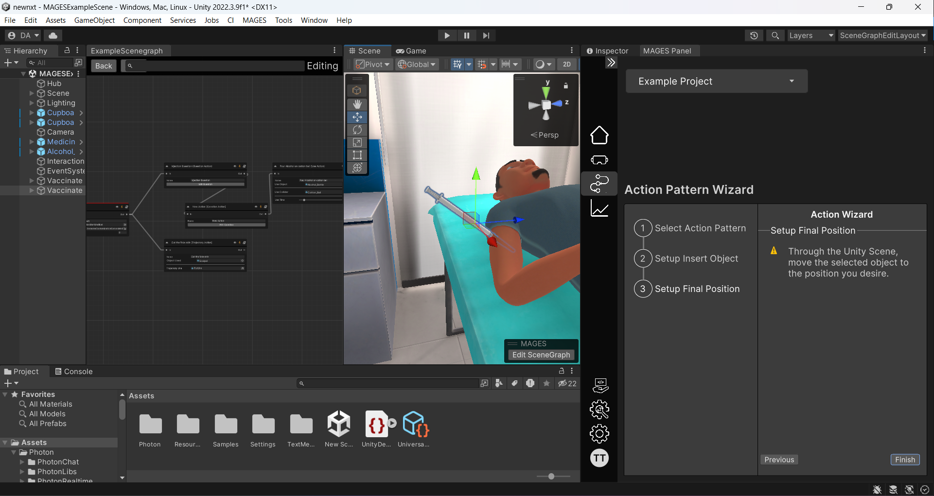Viewport: 934px width, 496px height.
Task: Toggle grid visibility in Scene toolbar
Action: tap(457, 64)
